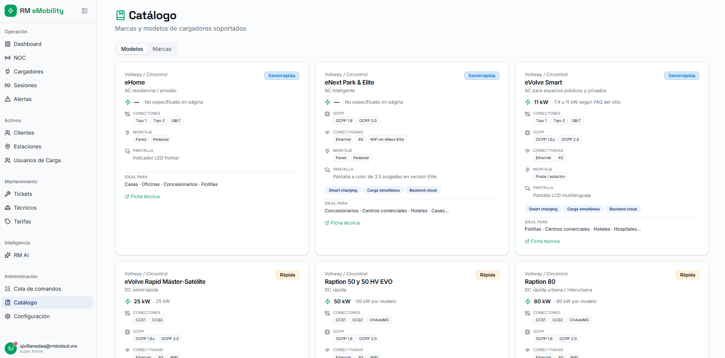Viewport: 725px width, 358px height.
Task: Click Pantalla monitor icon on eHome card
Action: 127,151
